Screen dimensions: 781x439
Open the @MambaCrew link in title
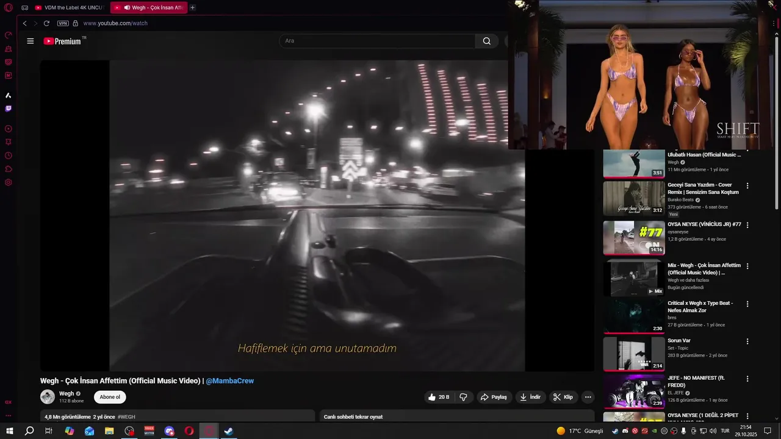click(x=229, y=381)
